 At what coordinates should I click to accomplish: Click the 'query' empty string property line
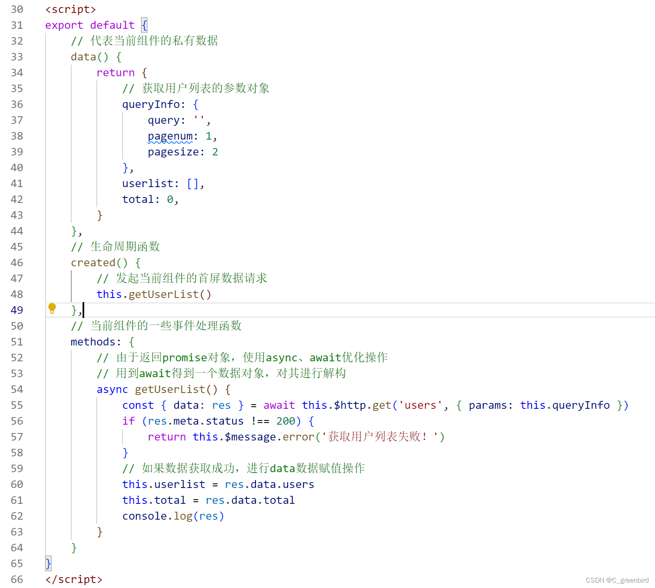coord(179,120)
